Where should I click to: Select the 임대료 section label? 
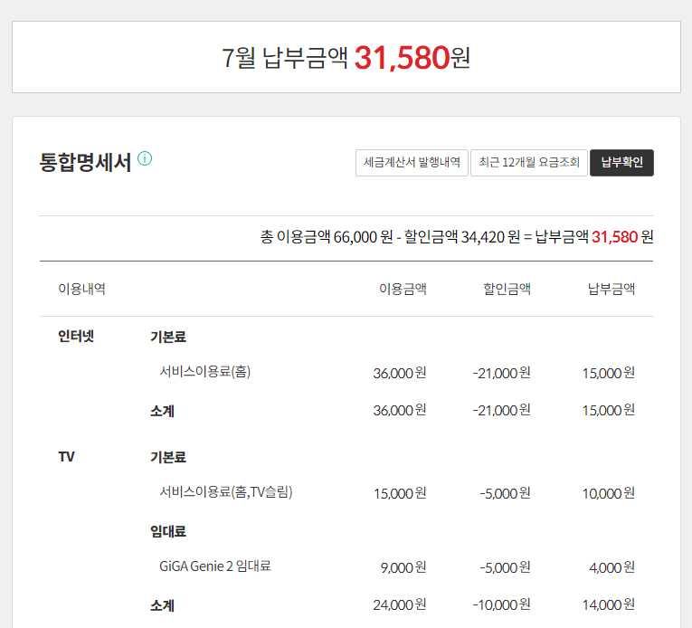click(168, 531)
